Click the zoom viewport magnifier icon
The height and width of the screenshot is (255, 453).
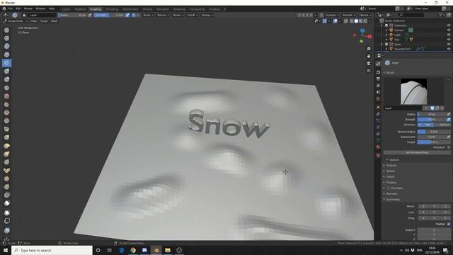(x=368, y=49)
